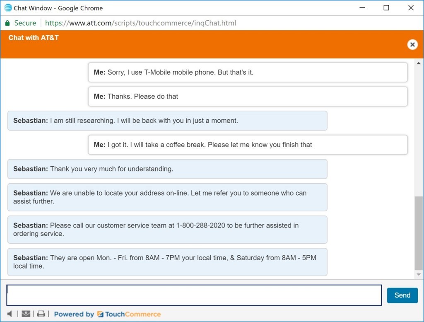Click the 'T-Mobile mobile phone' message
424x322 pixels.
pyautogui.click(x=248, y=72)
